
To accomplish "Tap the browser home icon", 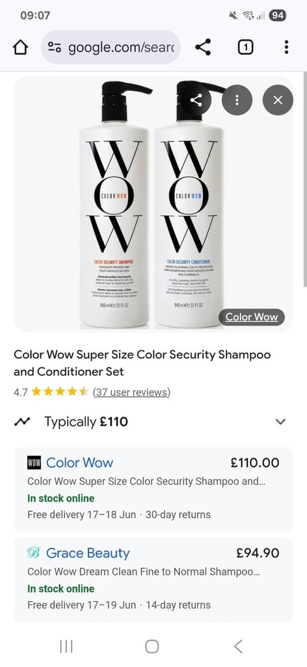I will 21,47.
